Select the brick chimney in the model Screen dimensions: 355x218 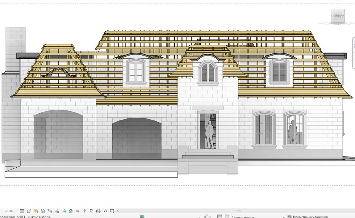[x=15, y=49]
